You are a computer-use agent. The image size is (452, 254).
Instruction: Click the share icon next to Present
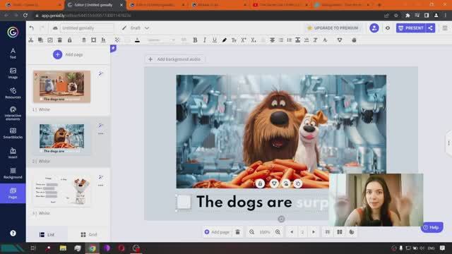click(x=430, y=28)
